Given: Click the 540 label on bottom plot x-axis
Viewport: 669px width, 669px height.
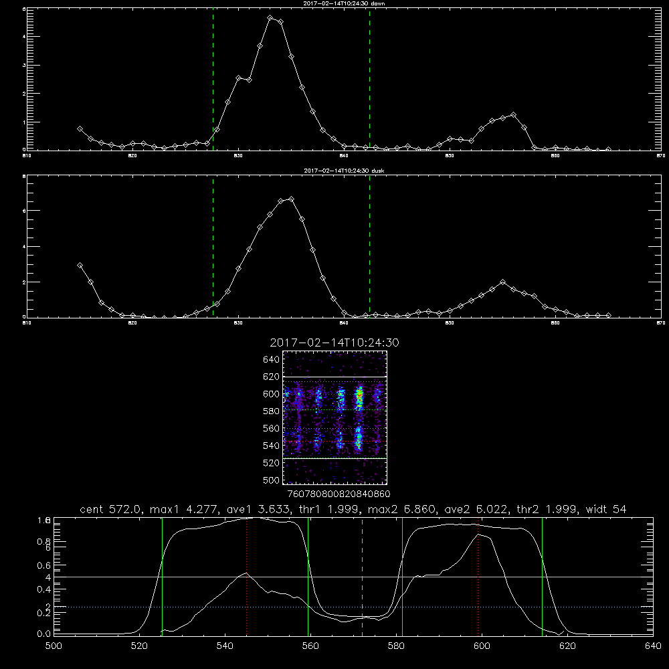Looking at the screenshot, I should (225, 646).
